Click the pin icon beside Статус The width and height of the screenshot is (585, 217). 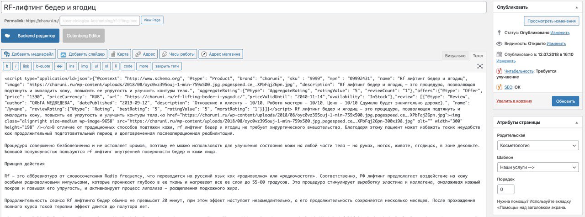[500, 33]
